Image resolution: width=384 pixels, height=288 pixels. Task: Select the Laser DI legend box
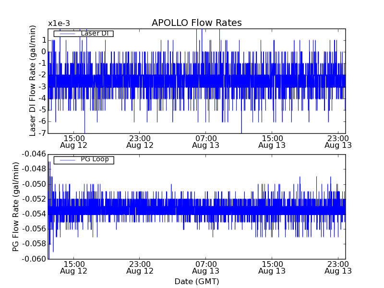click(x=84, y=34)
